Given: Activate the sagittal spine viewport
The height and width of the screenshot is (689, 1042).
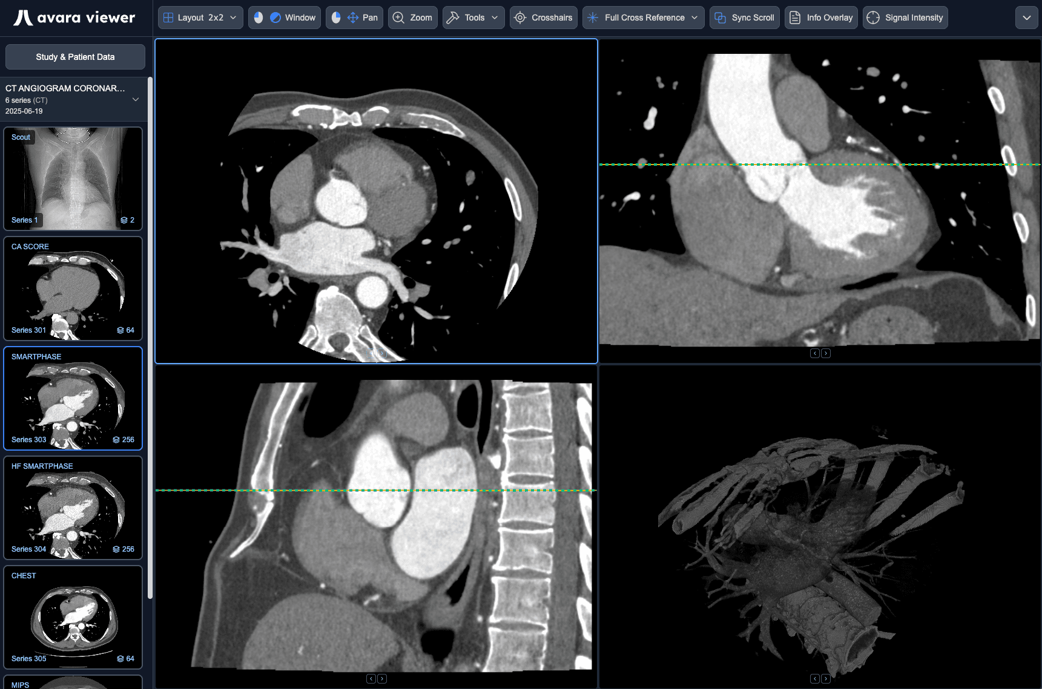Looking at the screenshot, I should click(376, 526).
